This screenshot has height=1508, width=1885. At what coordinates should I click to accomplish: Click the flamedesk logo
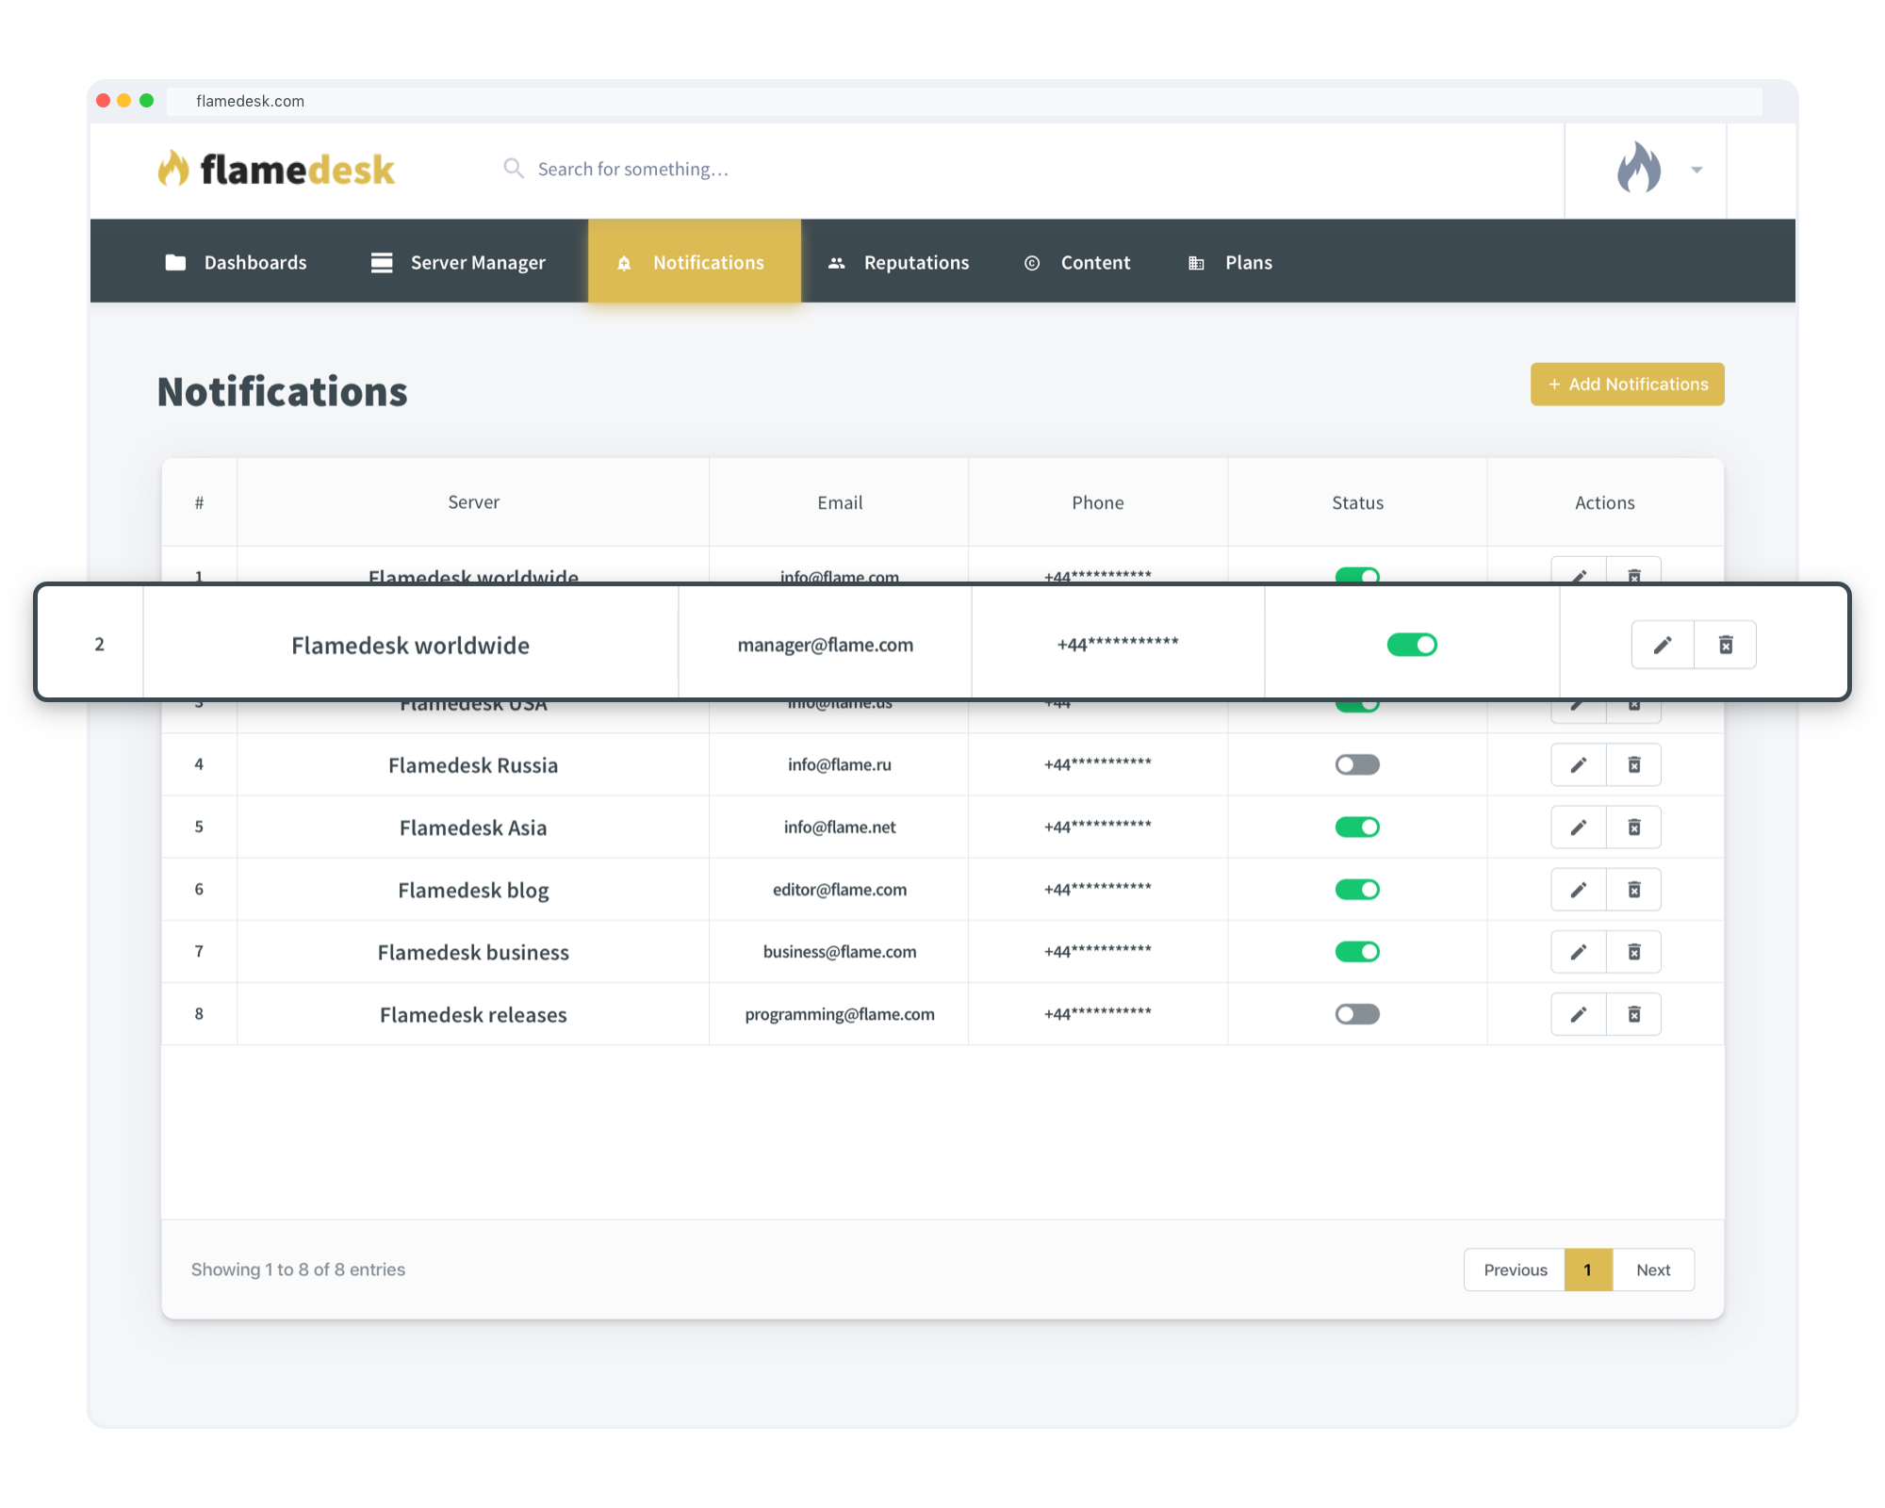(276, 169)
